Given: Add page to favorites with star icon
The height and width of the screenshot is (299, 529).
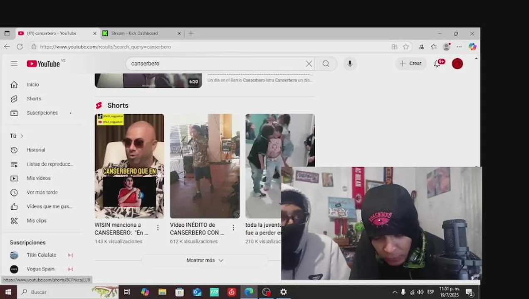Looking at the screenshot, I should click(x=406, y=47).
